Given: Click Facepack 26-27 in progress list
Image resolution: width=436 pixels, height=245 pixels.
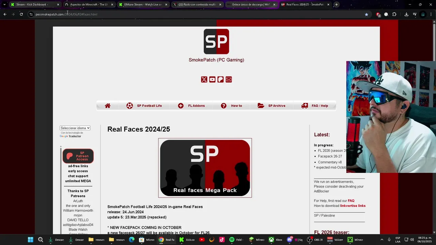Looking at the screenshot, I should coord(330,157).
